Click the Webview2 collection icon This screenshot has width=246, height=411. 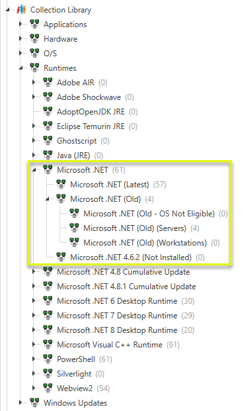pos(48,388)
